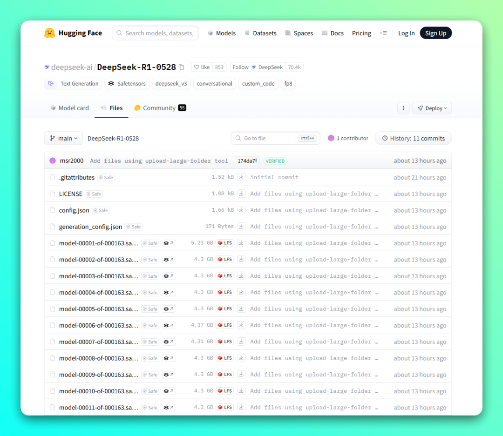Download the config.json file
The width and height of the screenshot is (503, 436).
click(x=241, y=210)
